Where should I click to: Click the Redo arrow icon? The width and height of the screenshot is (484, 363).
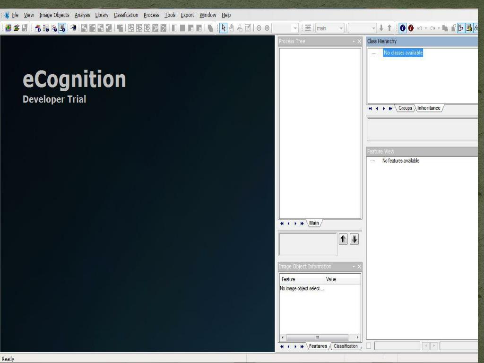432,28
